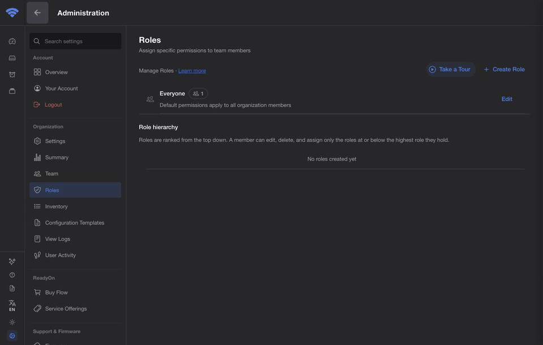This screenshot has width=543, height=345.
Task: Open the document icon in left rail
Action: 12,288
